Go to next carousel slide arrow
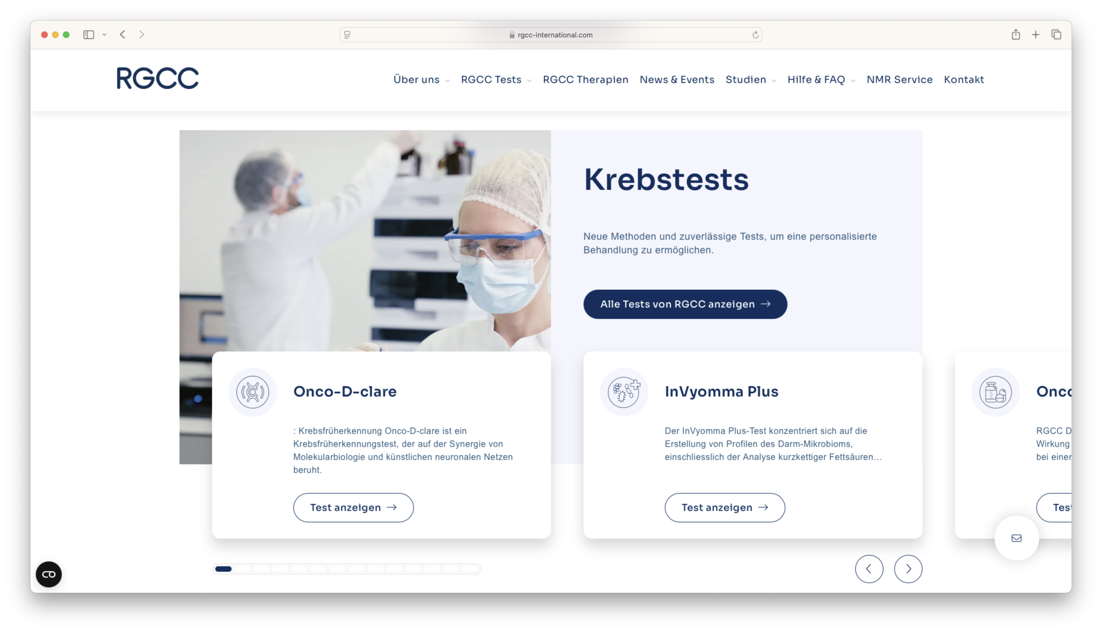1102x633 pixels. point(908,569)
